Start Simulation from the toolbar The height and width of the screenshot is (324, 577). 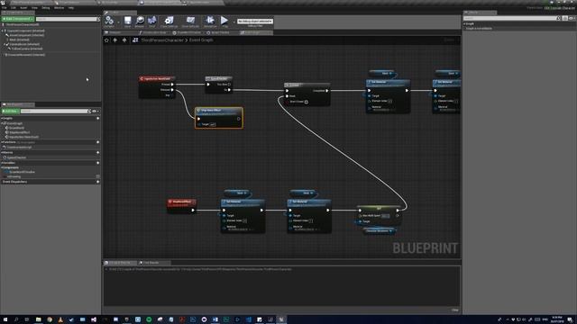[210, 22]
